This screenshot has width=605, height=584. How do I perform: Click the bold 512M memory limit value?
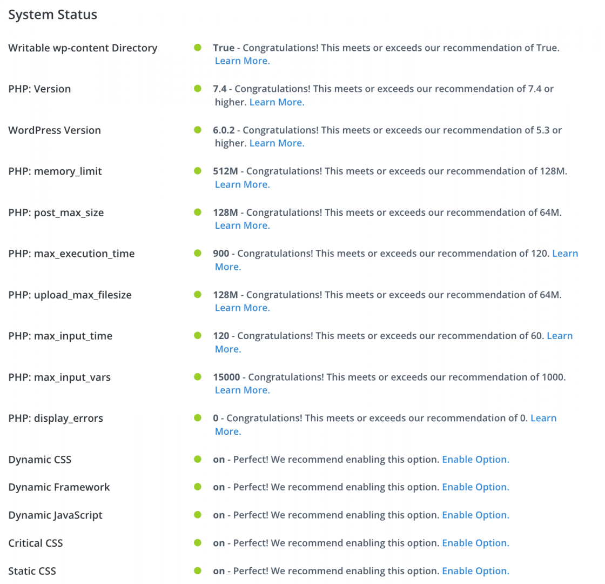point(225,171)
